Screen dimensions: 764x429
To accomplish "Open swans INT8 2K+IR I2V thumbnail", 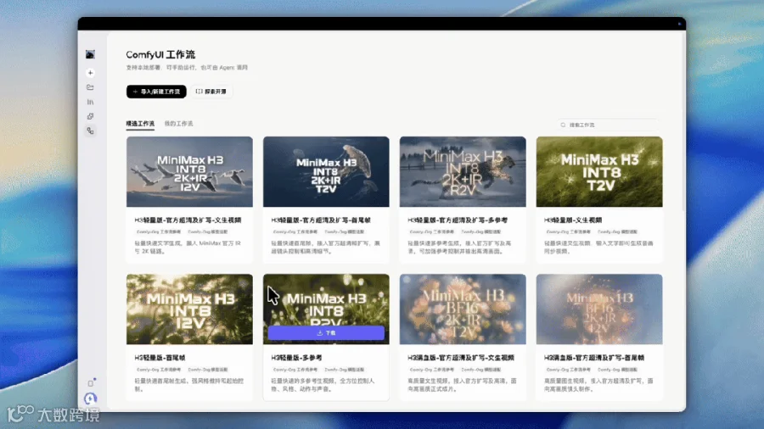I will 189,172.
